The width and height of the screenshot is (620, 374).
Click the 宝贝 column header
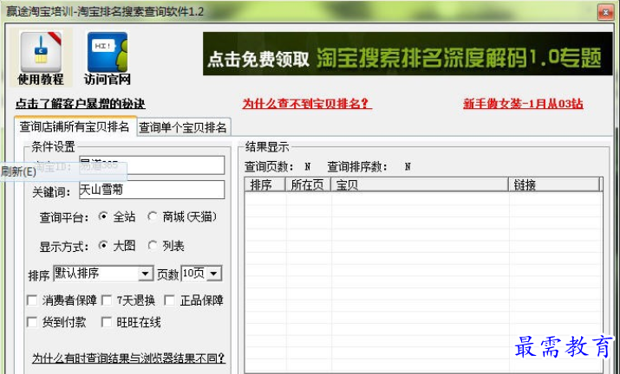click(x=420, y=184)
